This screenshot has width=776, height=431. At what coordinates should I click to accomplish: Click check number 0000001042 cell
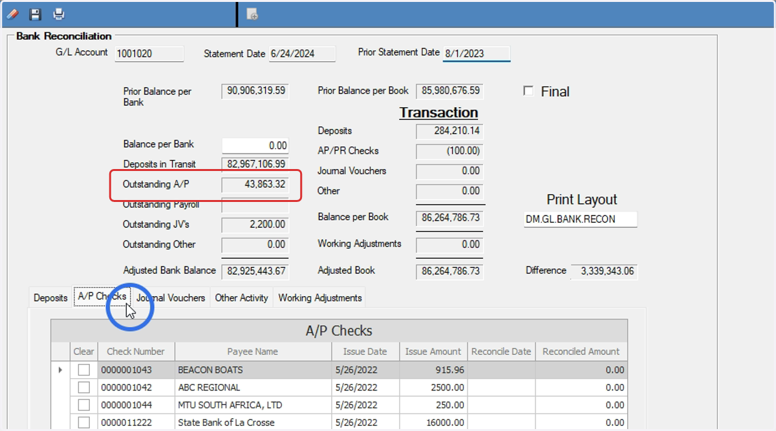[x=136, y=387]
